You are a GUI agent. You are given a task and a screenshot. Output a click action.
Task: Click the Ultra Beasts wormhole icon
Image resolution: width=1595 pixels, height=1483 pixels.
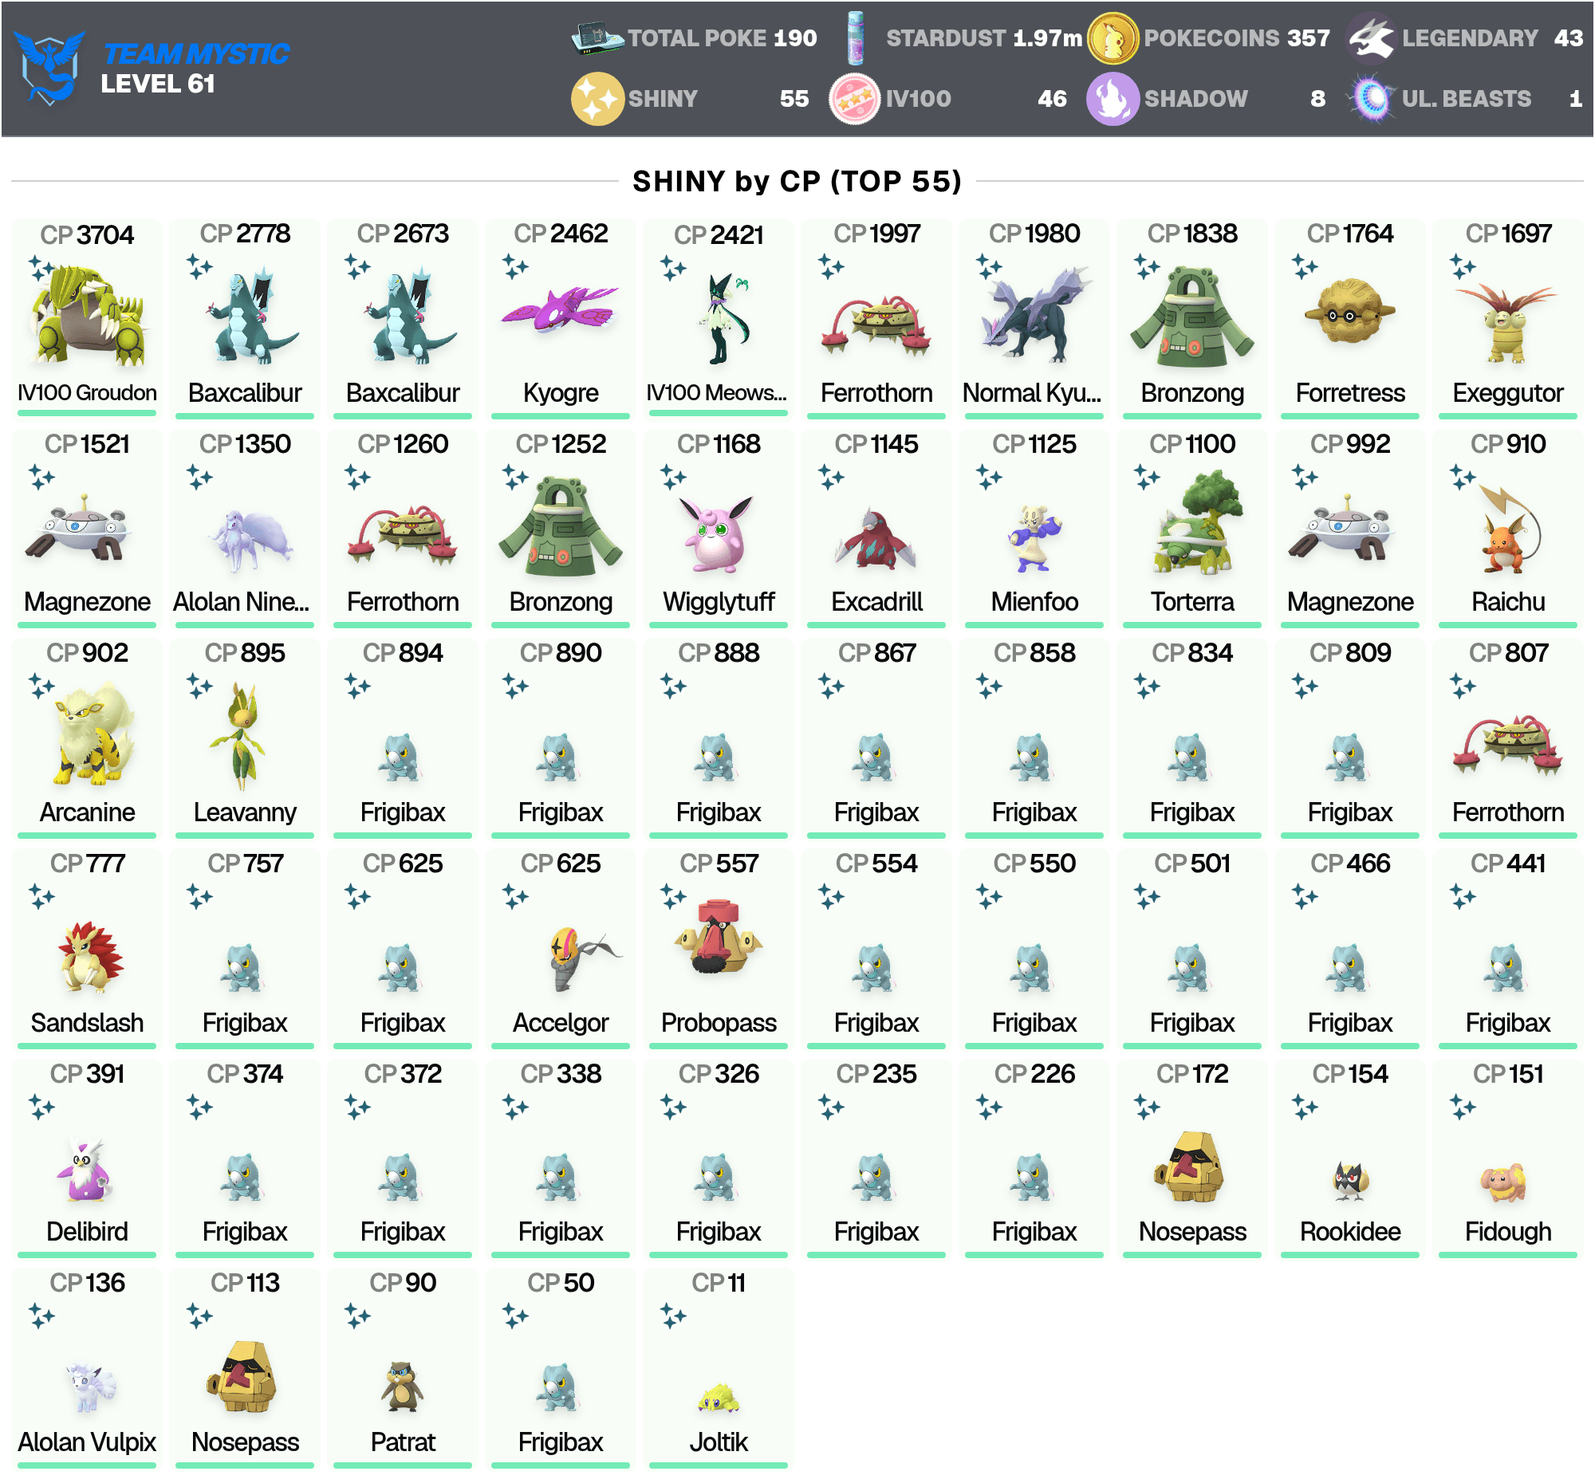tap(1371, 99)
